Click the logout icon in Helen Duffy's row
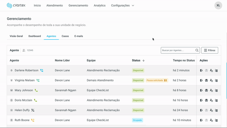This screenshot has width=227, height=128. 201,110
